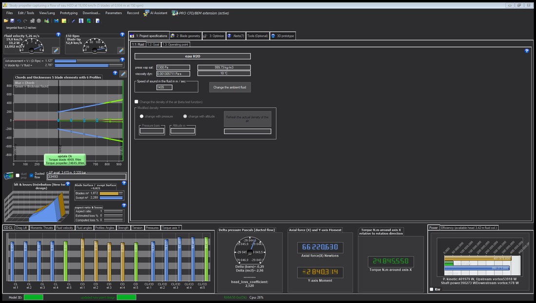
Task: Open help icon beside blade surface panel
Action: point(124,183)
